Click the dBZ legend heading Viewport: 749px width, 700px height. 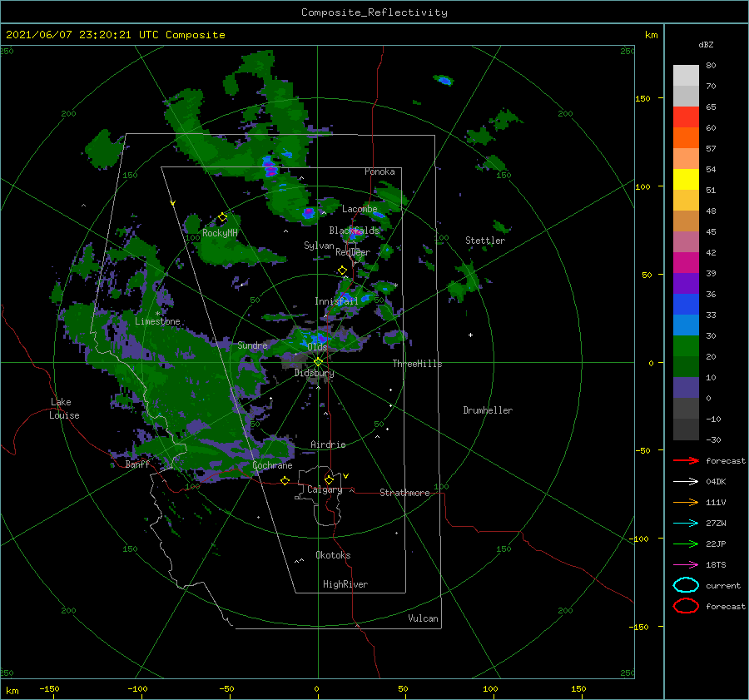click(x=706, y=44)
